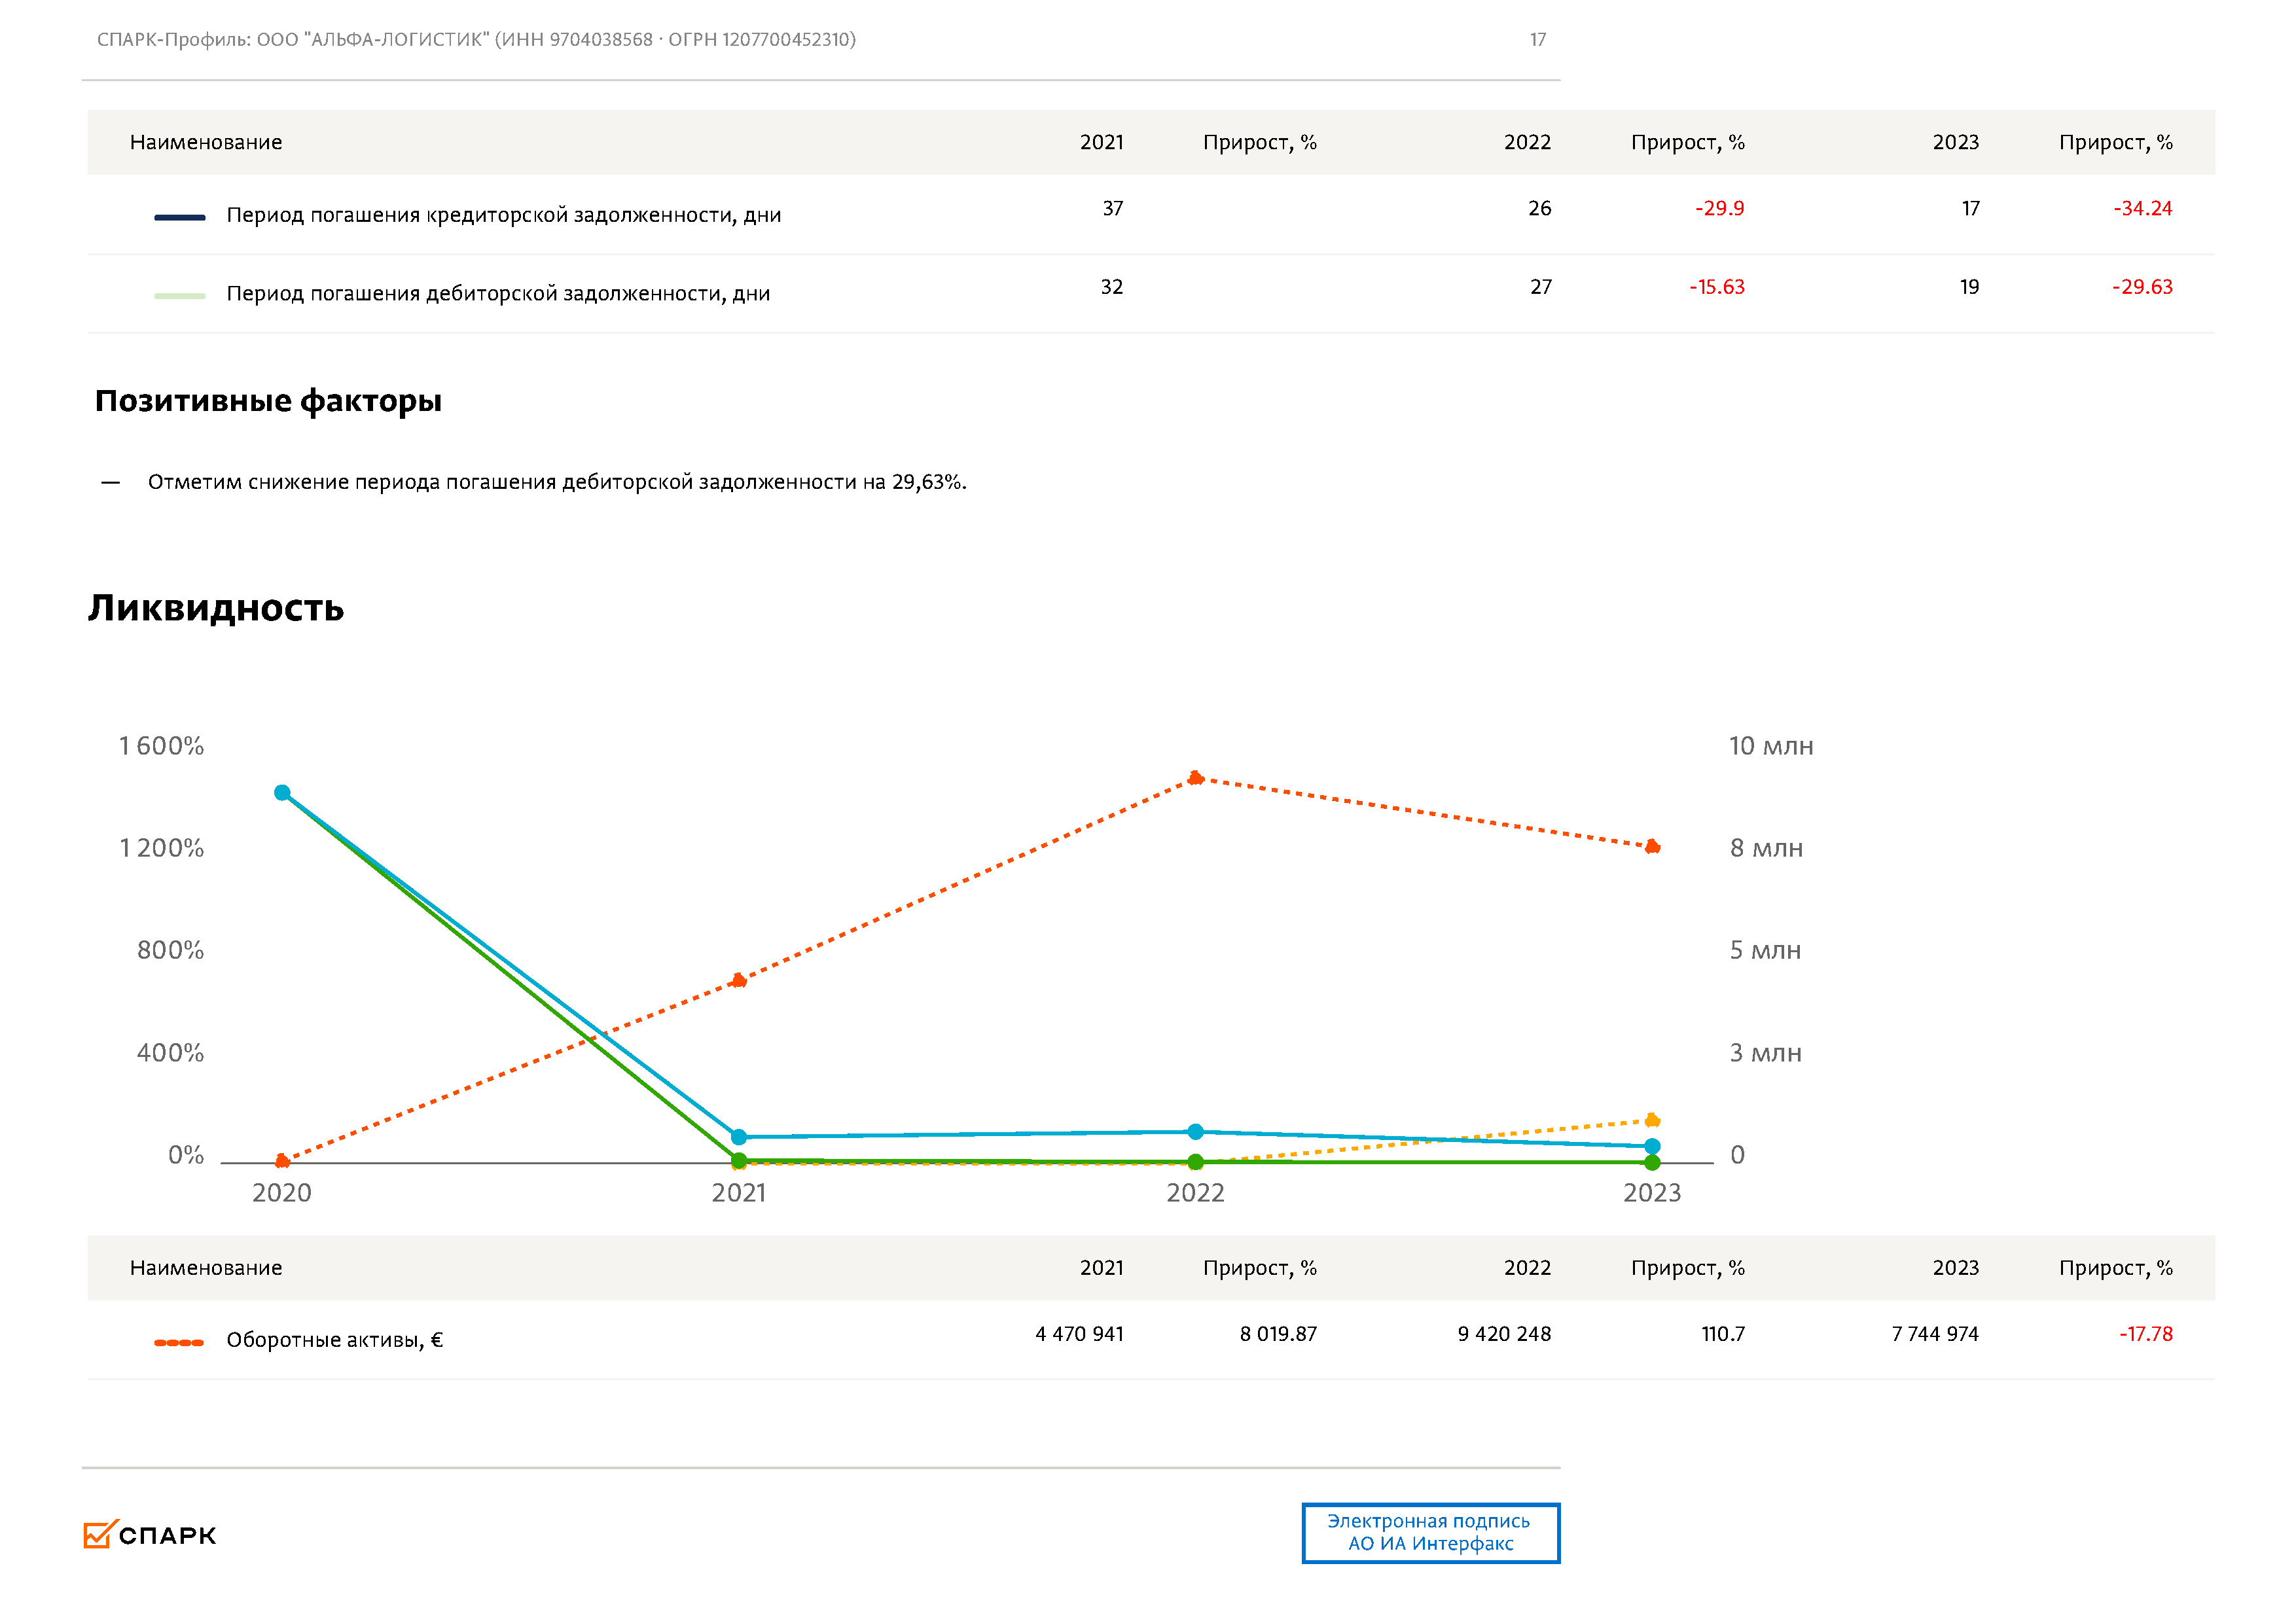Click the orange data point at 2023
The height and width of the screenshot is (1623, 2296).
[1652, 847]
